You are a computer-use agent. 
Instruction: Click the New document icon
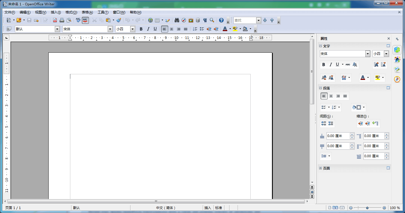9,20
